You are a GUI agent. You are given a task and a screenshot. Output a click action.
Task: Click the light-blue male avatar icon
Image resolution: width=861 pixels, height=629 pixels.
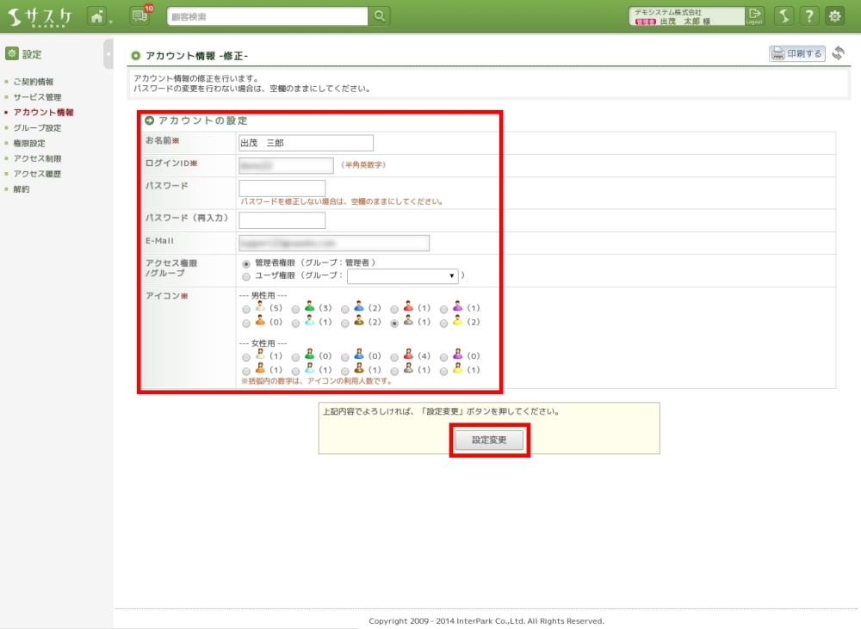[x=310, y=321]
